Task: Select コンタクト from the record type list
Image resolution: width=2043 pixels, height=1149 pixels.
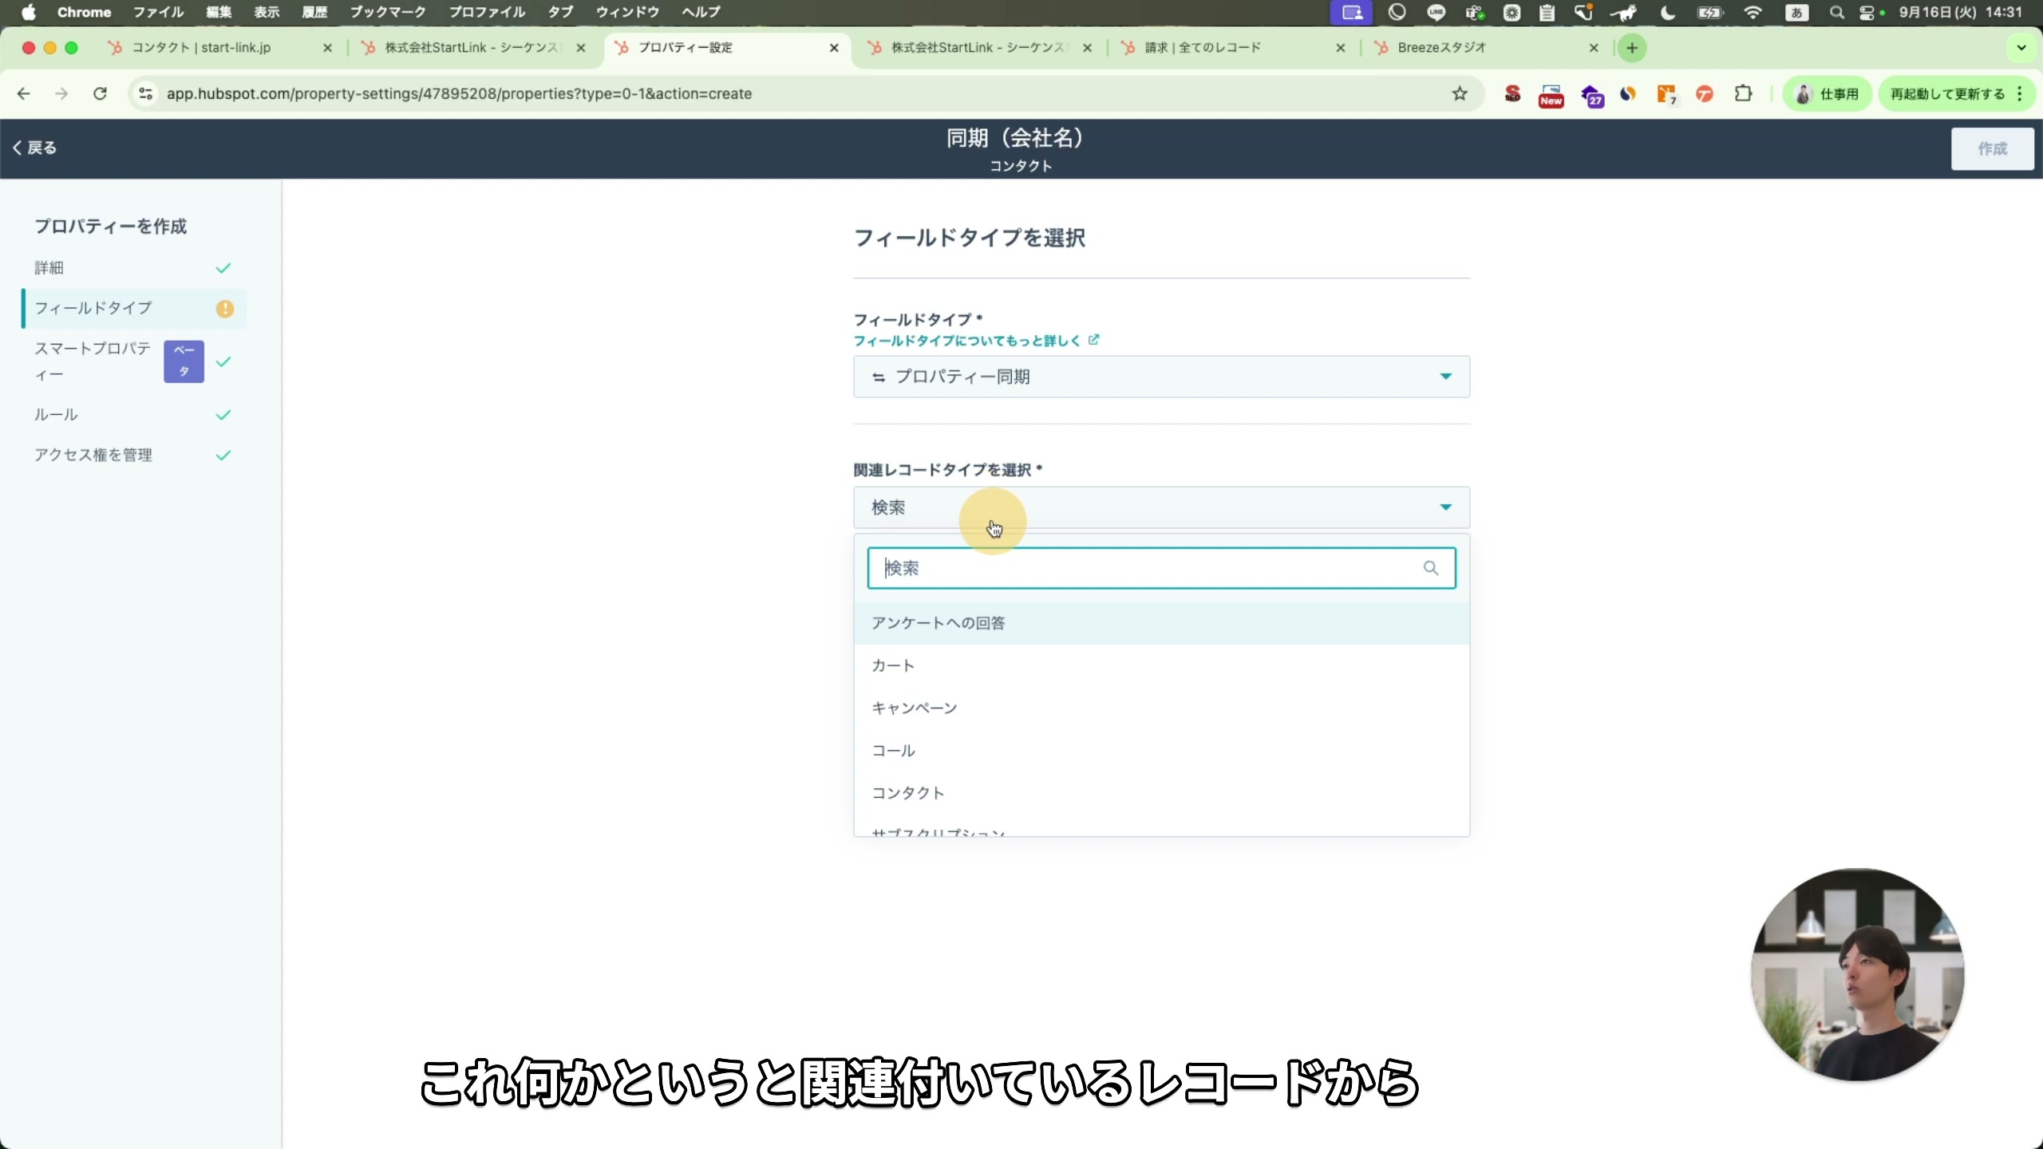Action: [x=907, y=792]
